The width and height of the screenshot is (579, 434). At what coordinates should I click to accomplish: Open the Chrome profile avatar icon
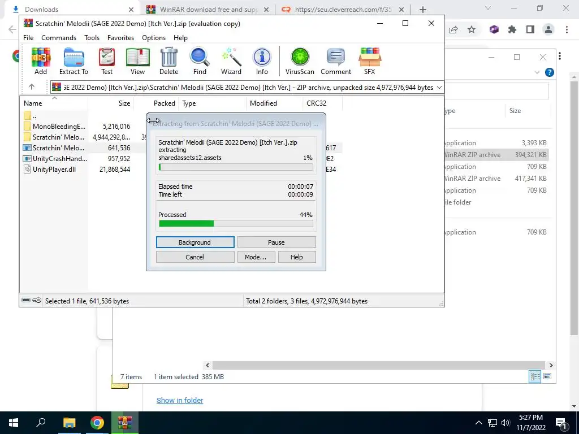click(548, 29)
